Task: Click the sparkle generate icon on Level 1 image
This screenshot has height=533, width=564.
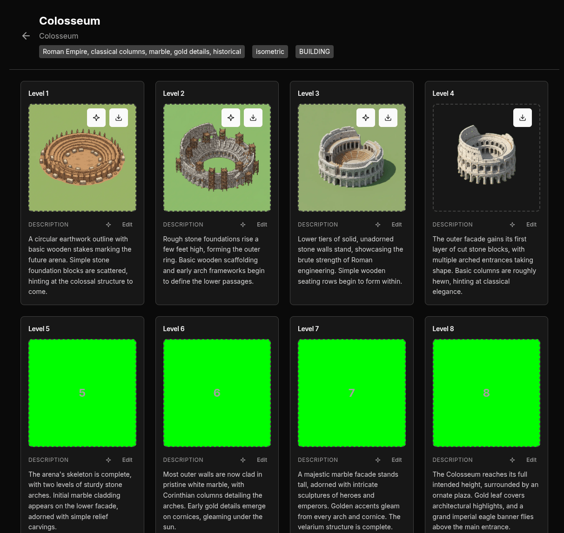Action: [96, 118]
